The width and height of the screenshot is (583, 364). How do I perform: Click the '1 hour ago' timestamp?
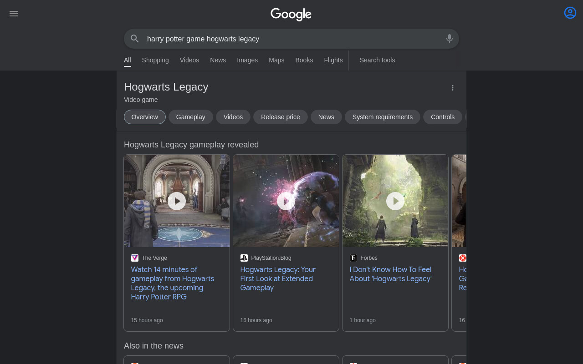(363, 320)
